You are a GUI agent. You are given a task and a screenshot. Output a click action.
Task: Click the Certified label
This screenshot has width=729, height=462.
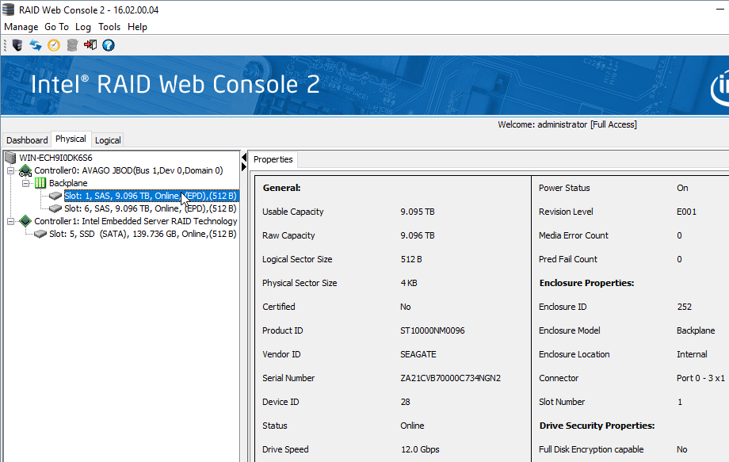[x=278, y=307]
